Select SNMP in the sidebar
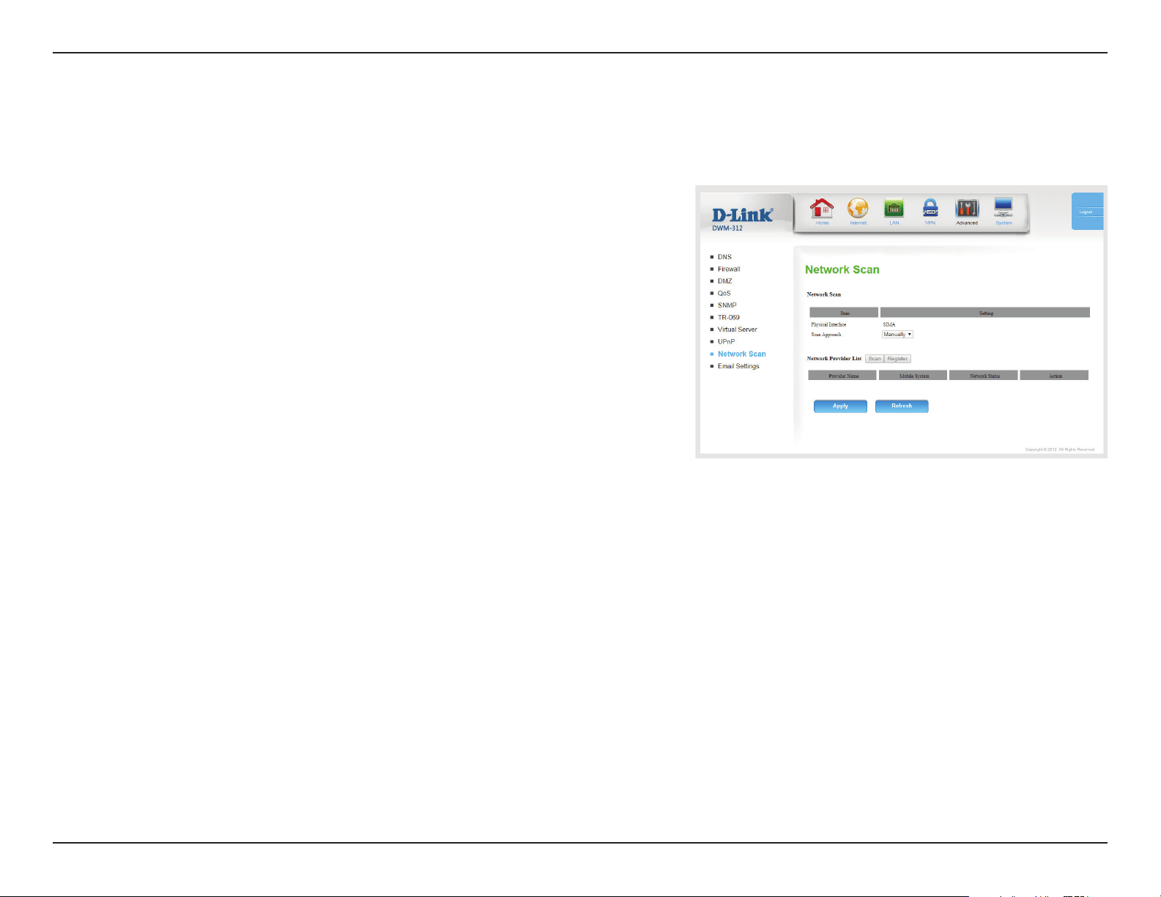The height and width of the screenshot is (897, 1161). (x=727, y=305)
